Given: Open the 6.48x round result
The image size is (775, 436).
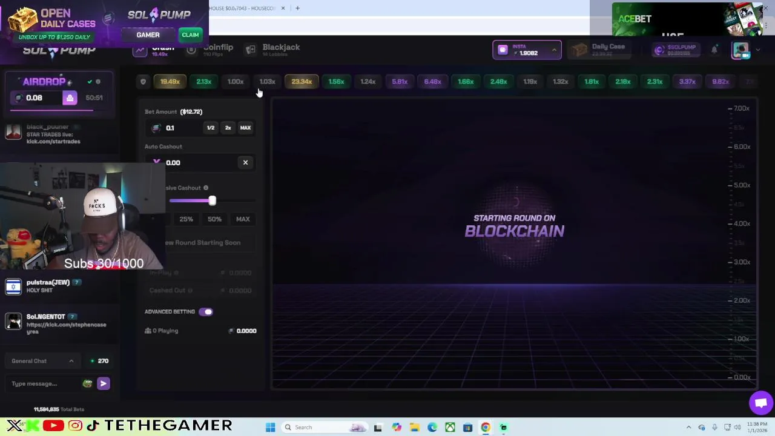Looking at the screenshot, I should coord(432,82).
